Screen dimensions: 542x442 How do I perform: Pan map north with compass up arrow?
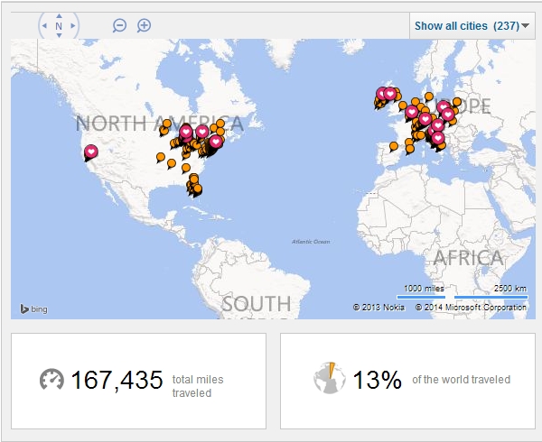coord(59,15)
